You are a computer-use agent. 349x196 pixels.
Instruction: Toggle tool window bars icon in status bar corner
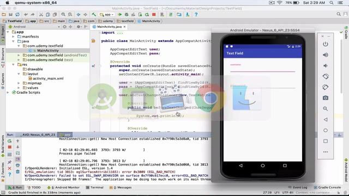point(3,193)
